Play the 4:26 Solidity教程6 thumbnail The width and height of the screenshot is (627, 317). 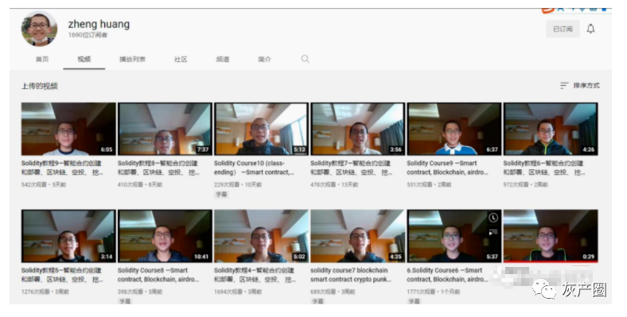[x=551, y=129]
